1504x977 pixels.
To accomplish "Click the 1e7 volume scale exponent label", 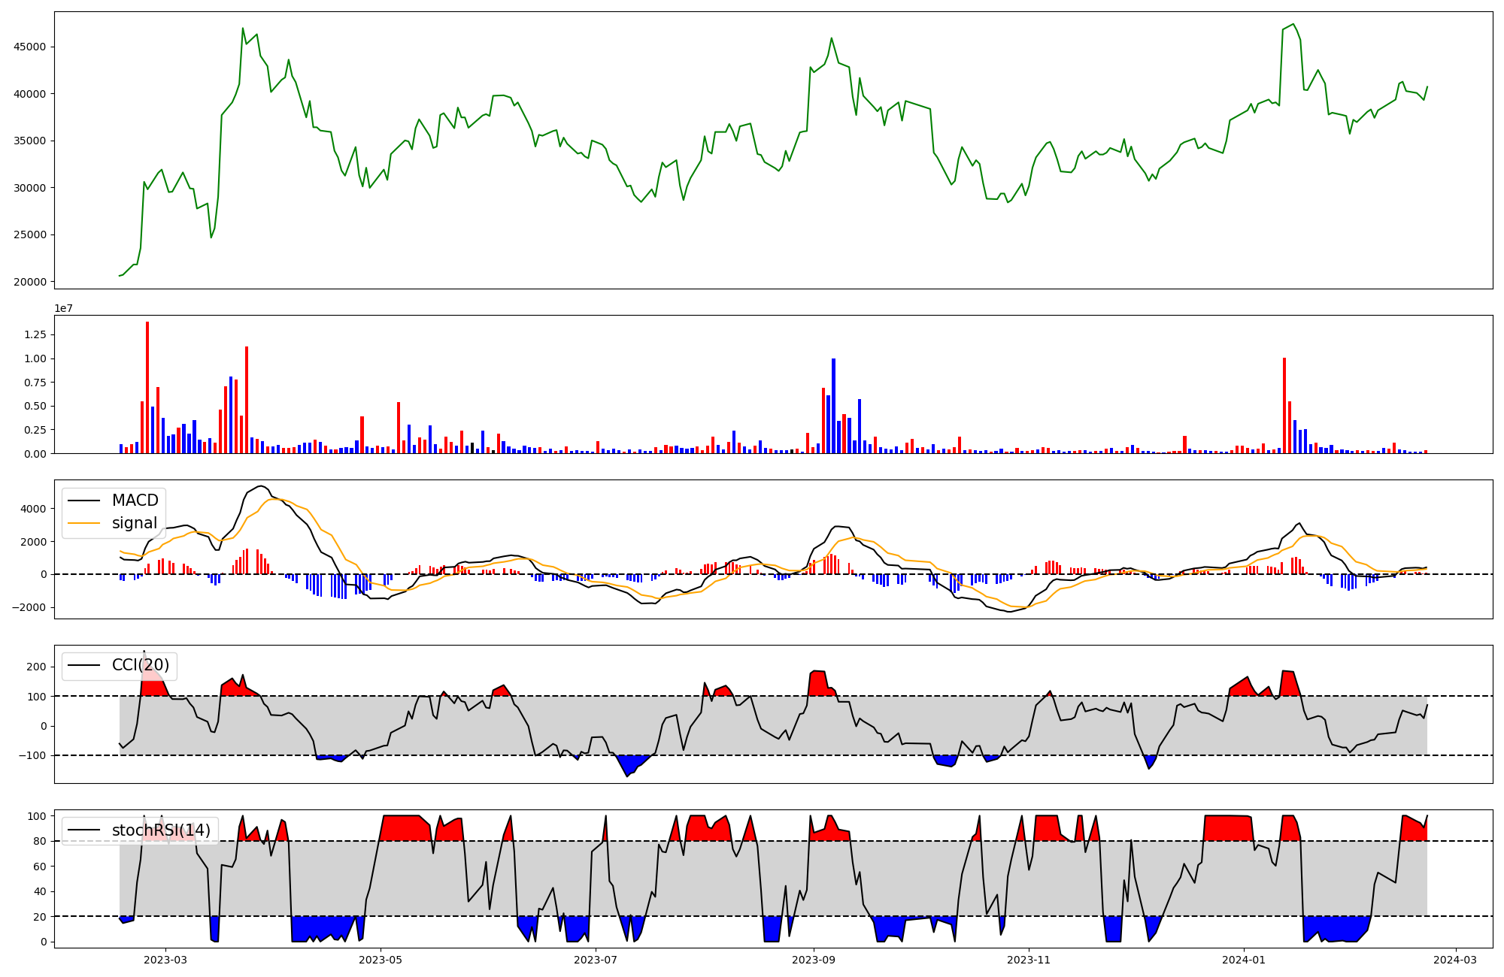I will click(x=63, y=308).
